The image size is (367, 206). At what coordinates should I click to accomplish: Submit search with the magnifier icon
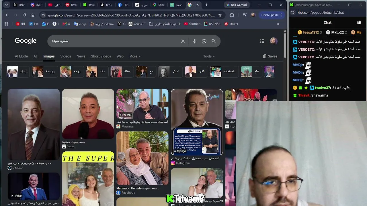point(214,41)
